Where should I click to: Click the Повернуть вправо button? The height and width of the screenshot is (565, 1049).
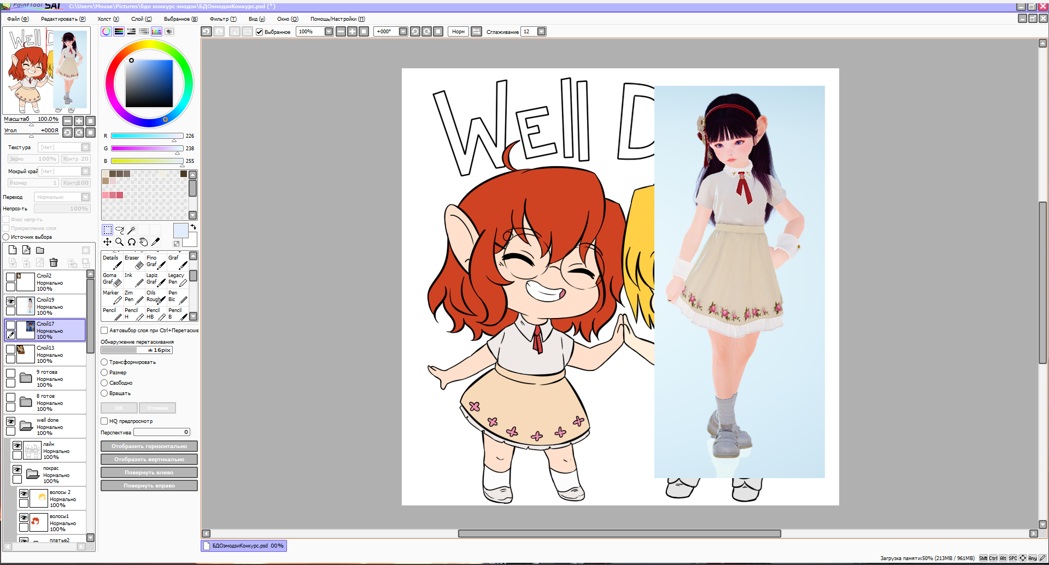pyautogui.click(x=149, y=486)
